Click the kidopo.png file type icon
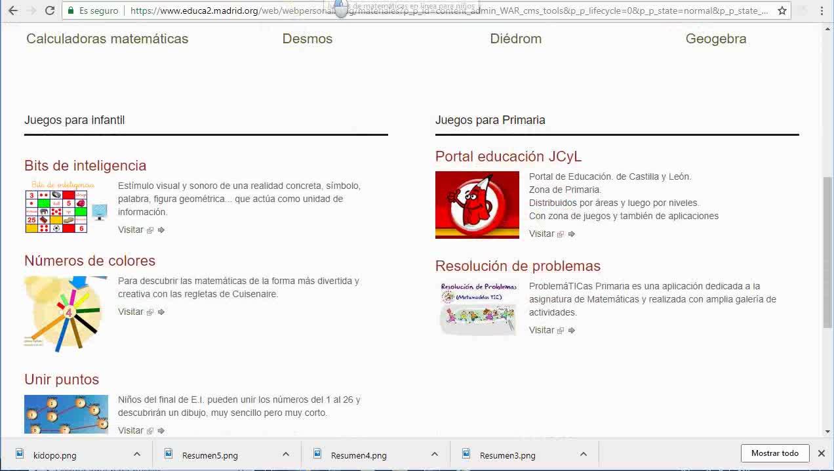The image size is (834, 471). pos(20,453)
